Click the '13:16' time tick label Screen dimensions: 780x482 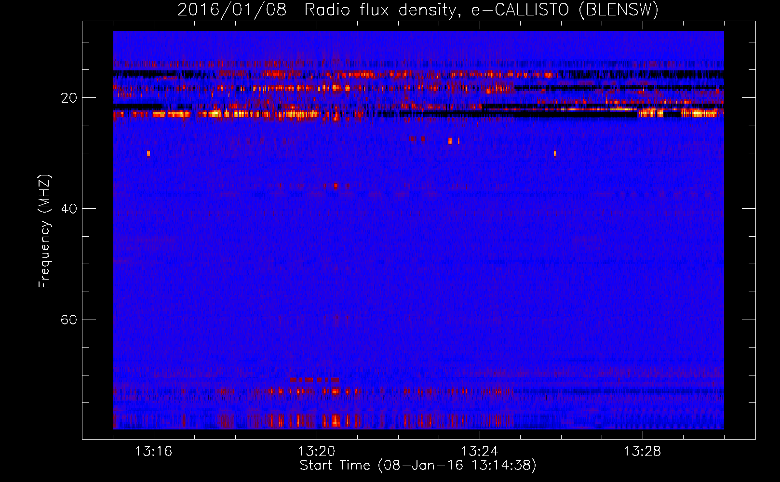coord(153,452)
